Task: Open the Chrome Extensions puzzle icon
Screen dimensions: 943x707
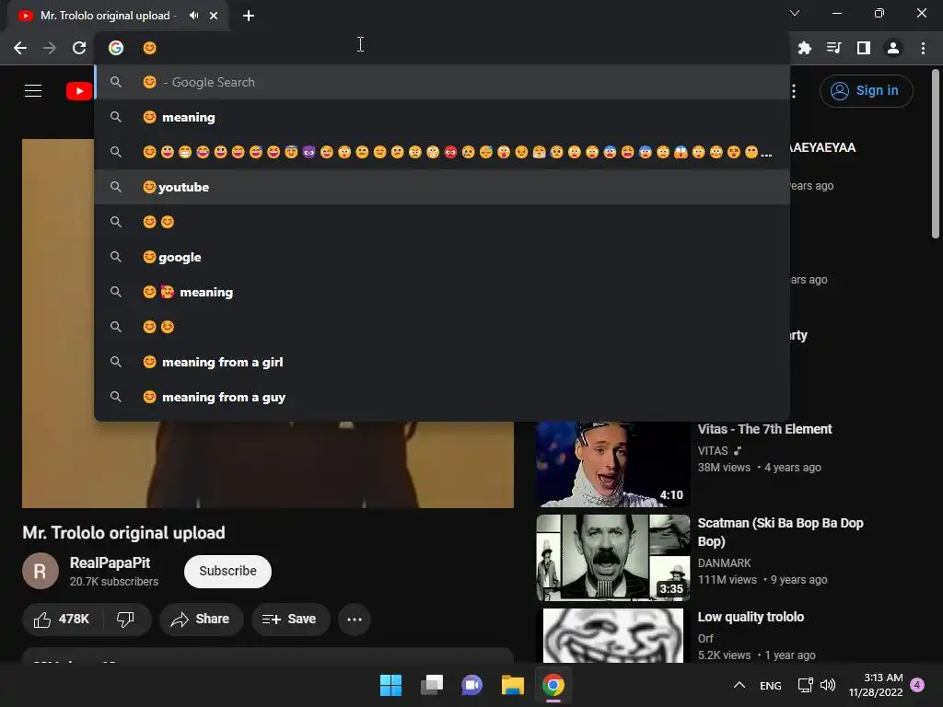Action: click(x=804, y=48)
